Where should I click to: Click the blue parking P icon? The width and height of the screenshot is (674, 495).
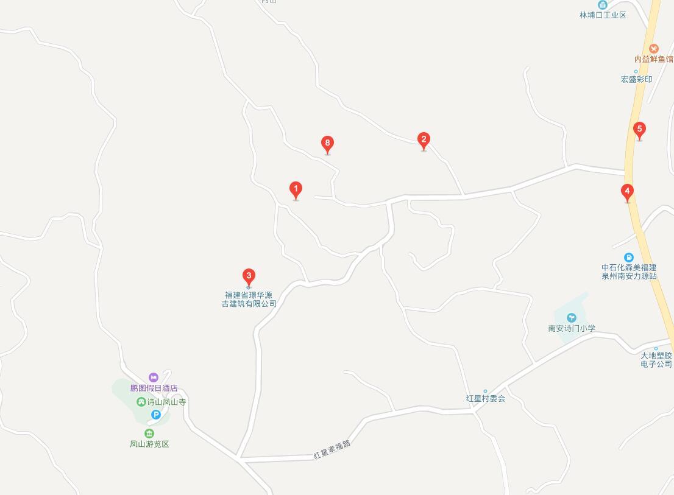(155, 415)
